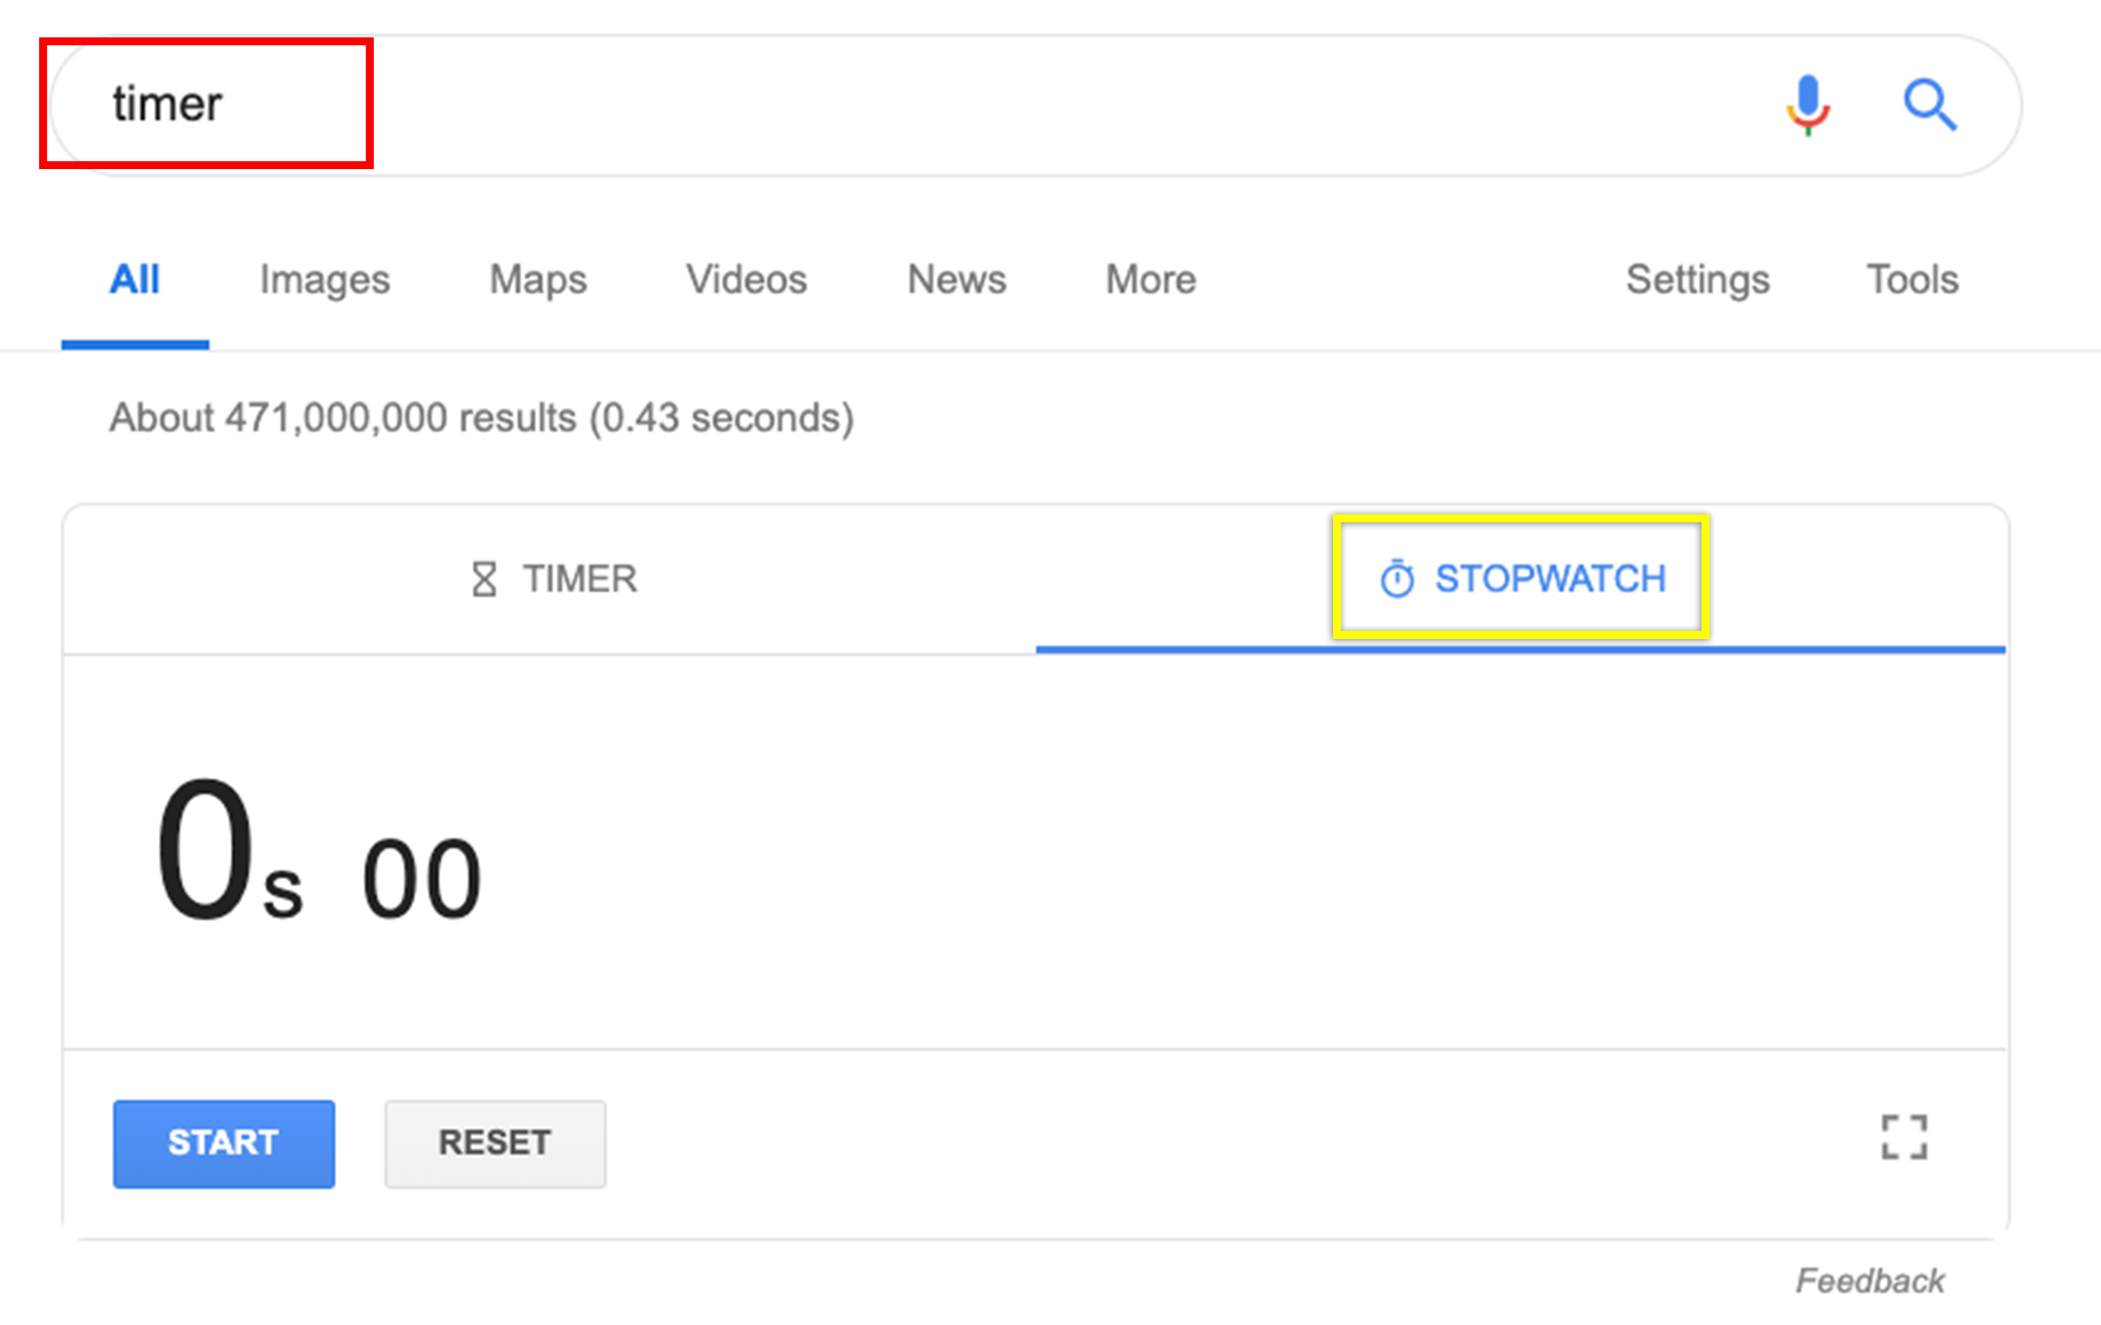Click the blue magnifying glass search icon
This screenshot has width=2101, height=1325.
click(1929, 105)
